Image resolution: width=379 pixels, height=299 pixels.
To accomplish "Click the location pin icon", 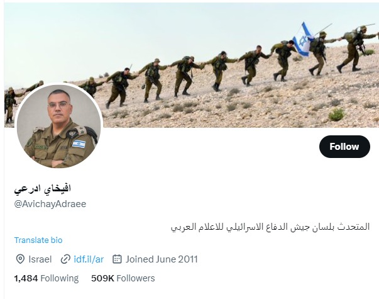I will 20,259.
